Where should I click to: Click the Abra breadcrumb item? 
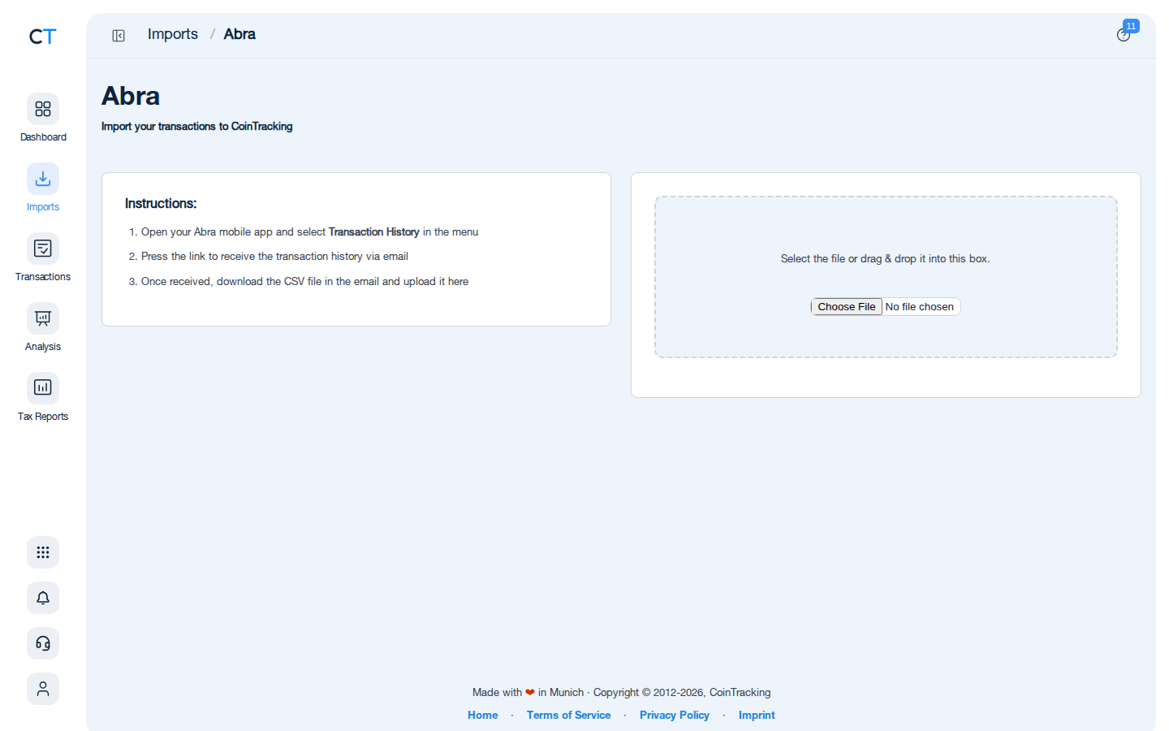click(239, 34)
